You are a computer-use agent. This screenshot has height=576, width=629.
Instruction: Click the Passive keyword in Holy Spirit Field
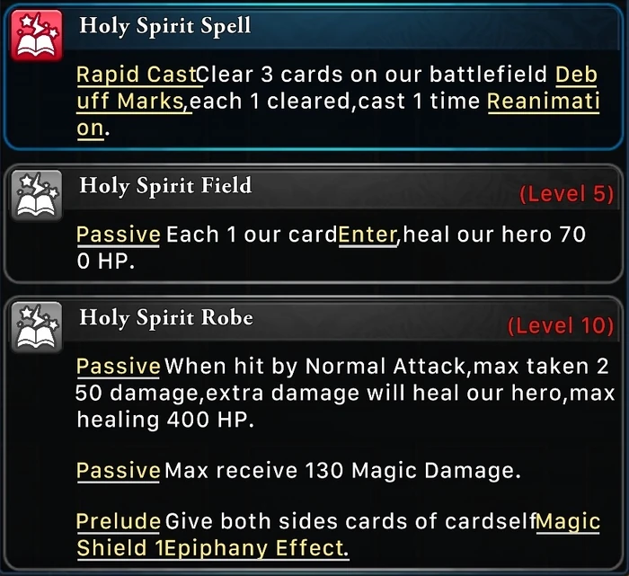click(119, 235)
